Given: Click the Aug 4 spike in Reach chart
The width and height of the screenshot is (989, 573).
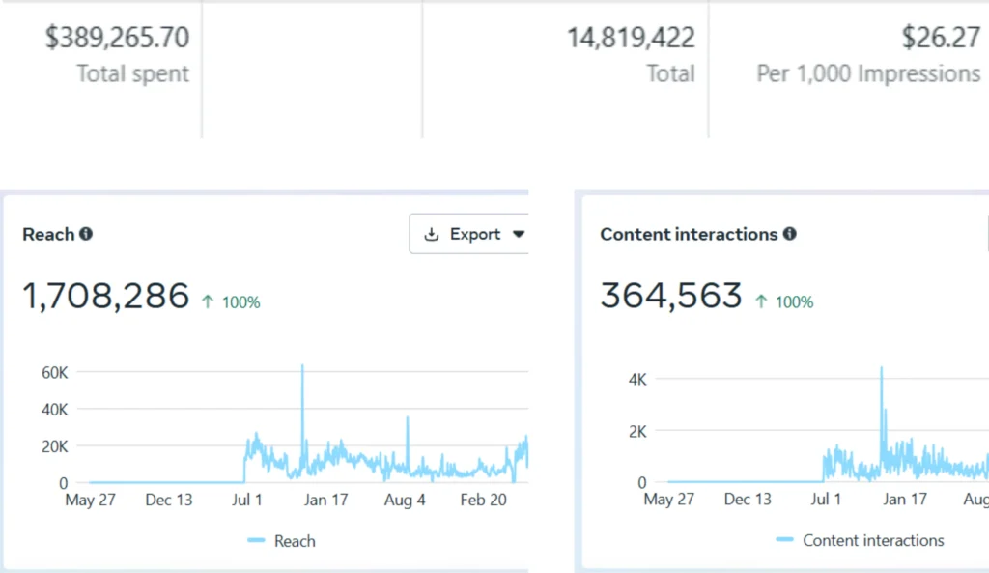Looking at the screenshot, I should [408, 419].
